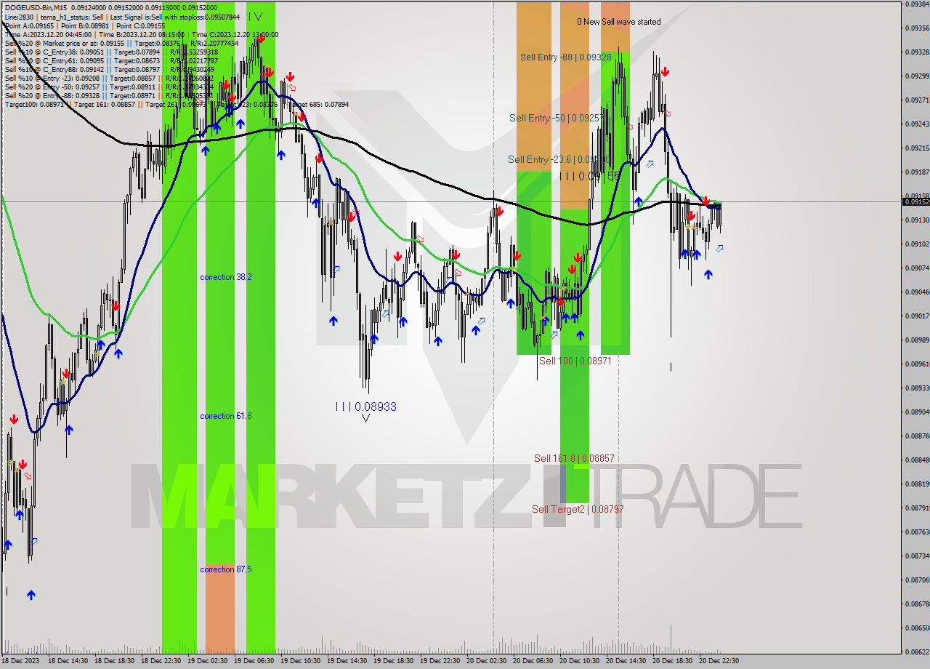The height and width of the screenshot is (669, 930).
Task: Click the 0.09017 price axis label
Action: point(916,316)
